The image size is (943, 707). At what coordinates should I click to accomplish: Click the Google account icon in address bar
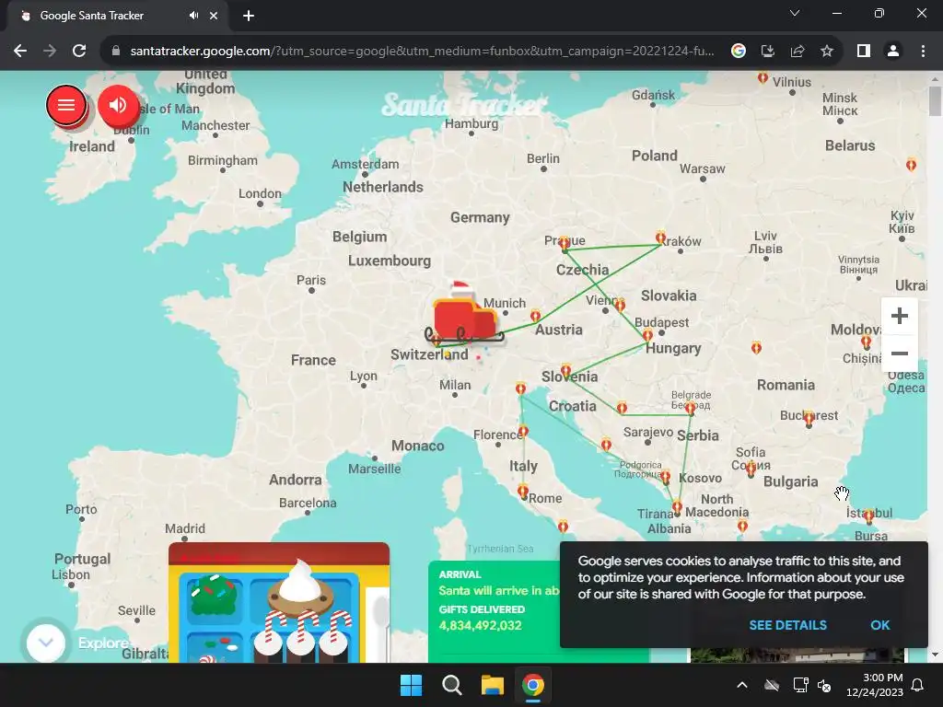[x=739, y=52]
